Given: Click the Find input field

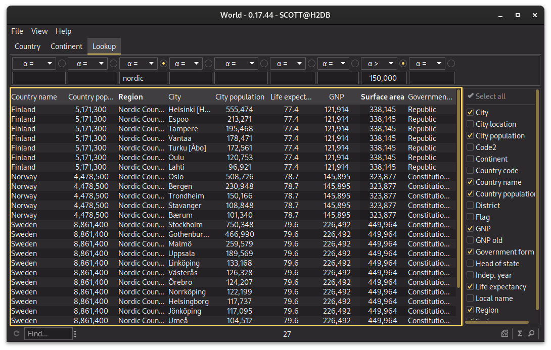Looking at the screenshot, I should pos(49,334).
